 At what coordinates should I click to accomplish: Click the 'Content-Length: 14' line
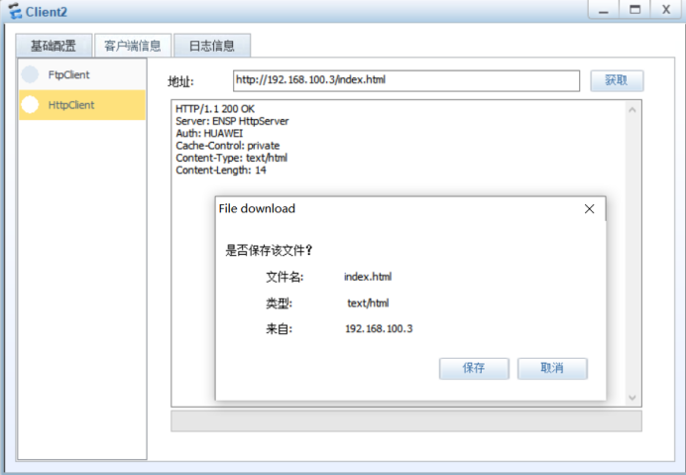click(x=221, y=170)
